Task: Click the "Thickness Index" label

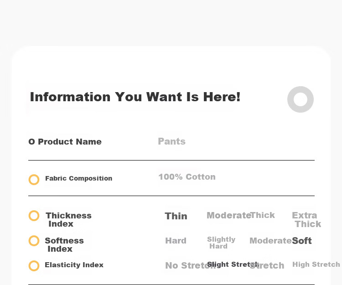Action: pyautogui.click(x=68, y=220)
